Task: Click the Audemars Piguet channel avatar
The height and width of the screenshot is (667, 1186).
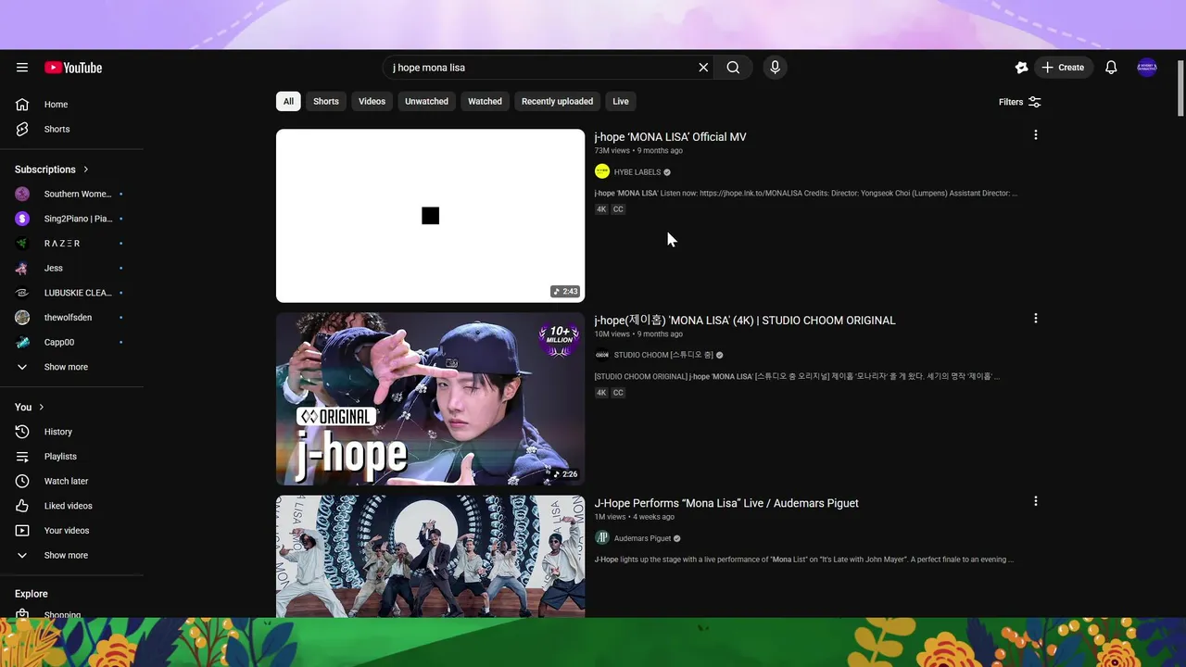Action: [602, 538]
